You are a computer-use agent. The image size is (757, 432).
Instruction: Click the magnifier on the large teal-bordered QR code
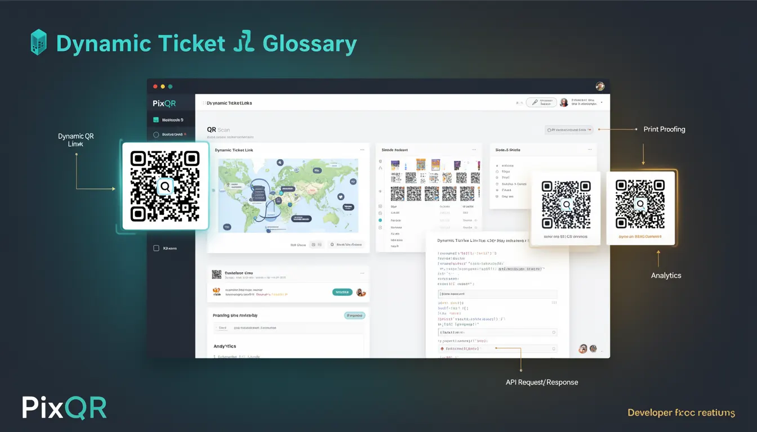165,186
